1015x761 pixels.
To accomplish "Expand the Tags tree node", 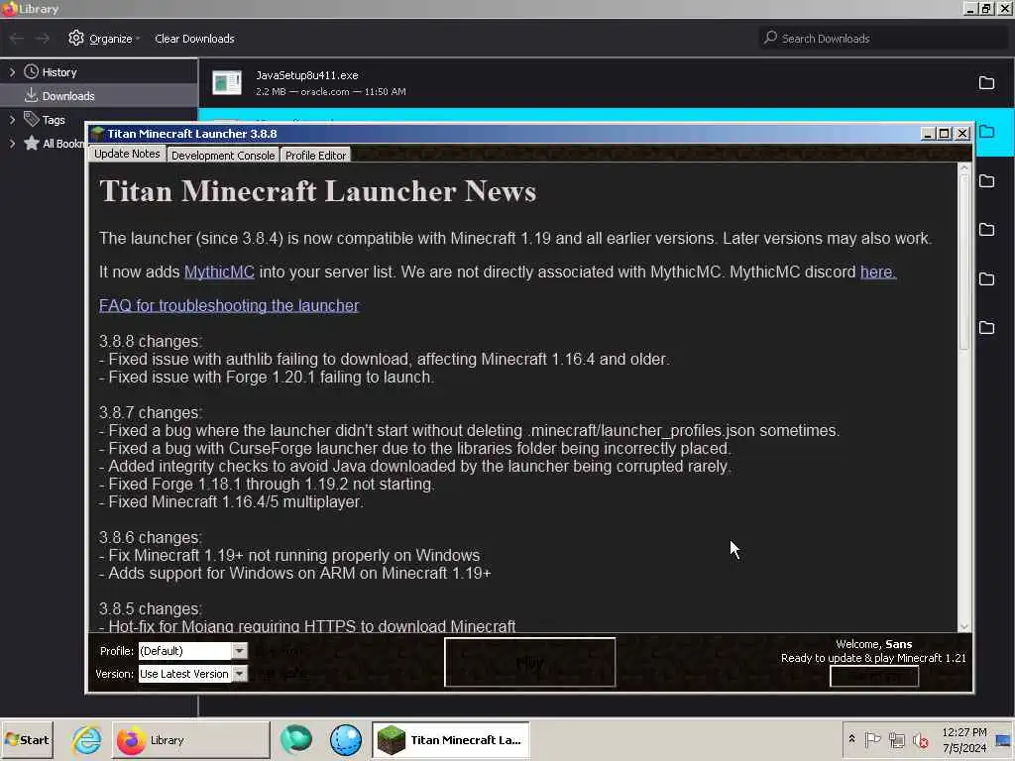I will pyautogui.click(x=12, y=119).
